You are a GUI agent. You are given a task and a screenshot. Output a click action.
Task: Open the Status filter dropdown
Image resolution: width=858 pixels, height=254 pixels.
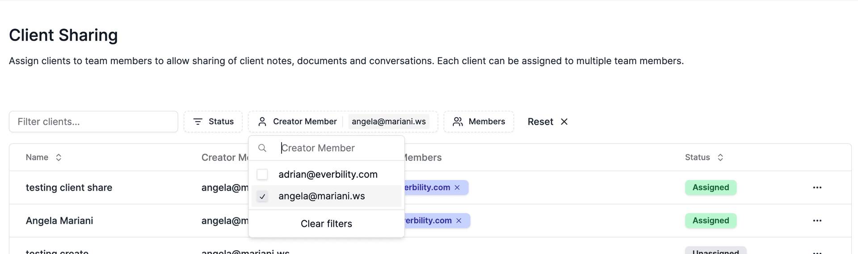pyautogui.click(x=213, y=122)
